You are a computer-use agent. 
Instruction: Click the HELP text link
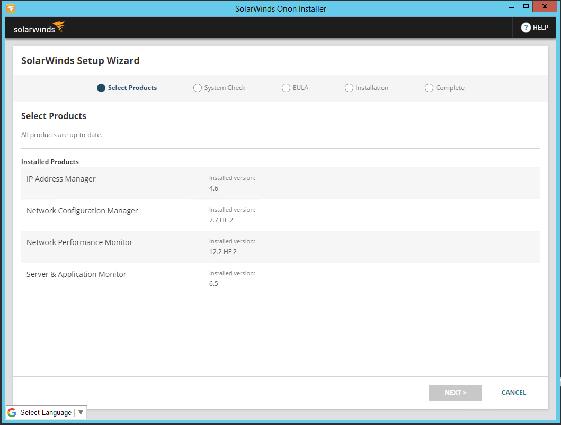(x=540, y=28)
